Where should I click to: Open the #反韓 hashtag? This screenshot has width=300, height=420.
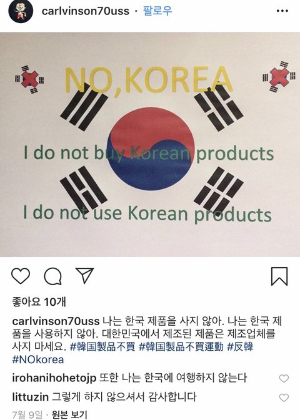coord(240,346)
